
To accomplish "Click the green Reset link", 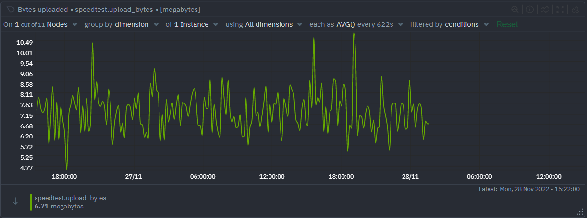I will (x=507, y=24).
